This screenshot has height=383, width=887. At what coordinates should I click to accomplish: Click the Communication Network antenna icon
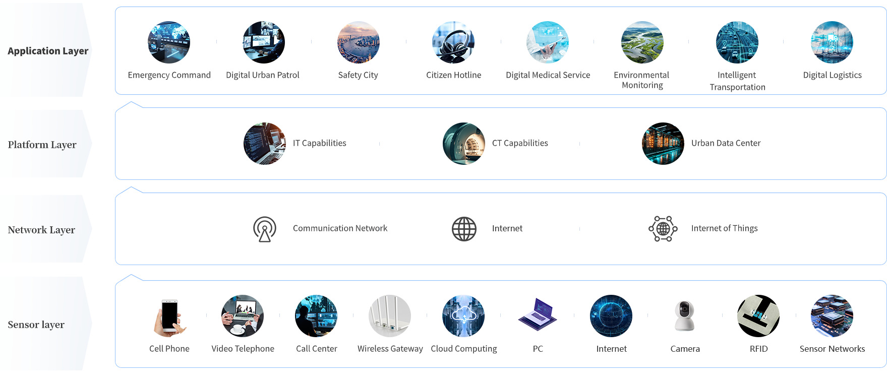tap(265, 229)
